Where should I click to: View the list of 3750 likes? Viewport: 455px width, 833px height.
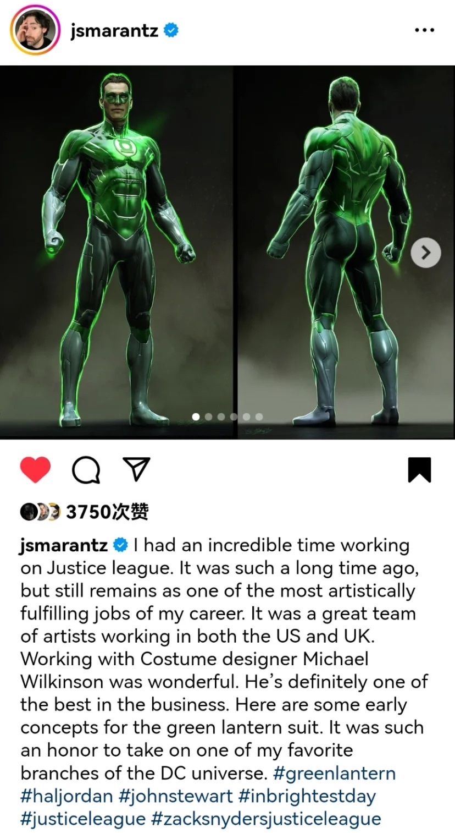tap(107, 512)
